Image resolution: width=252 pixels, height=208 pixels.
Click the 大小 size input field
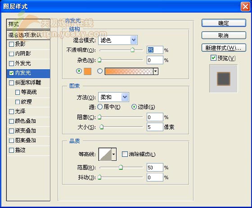[155, 127]
